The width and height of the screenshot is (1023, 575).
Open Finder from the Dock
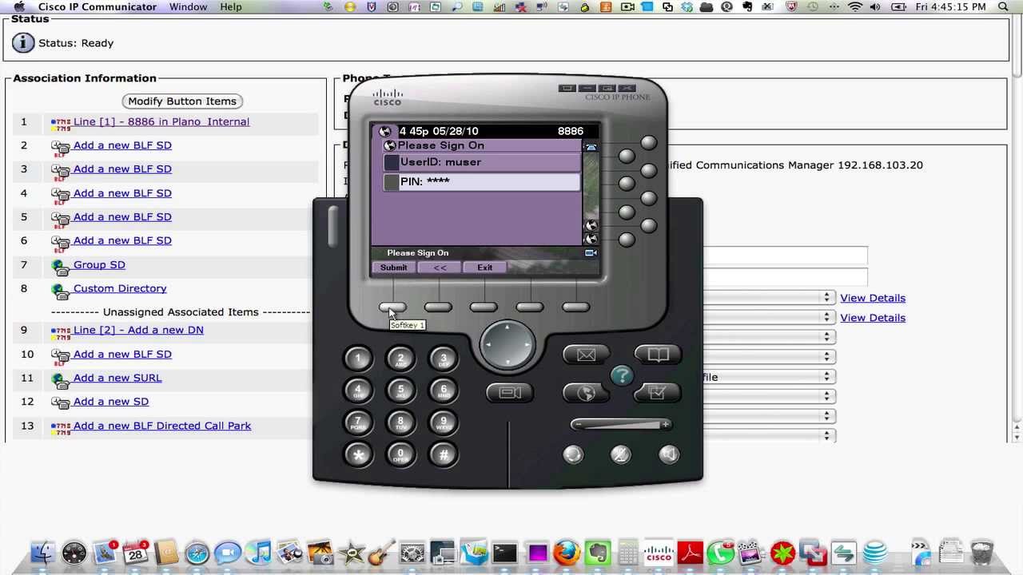tap(43, 553)
